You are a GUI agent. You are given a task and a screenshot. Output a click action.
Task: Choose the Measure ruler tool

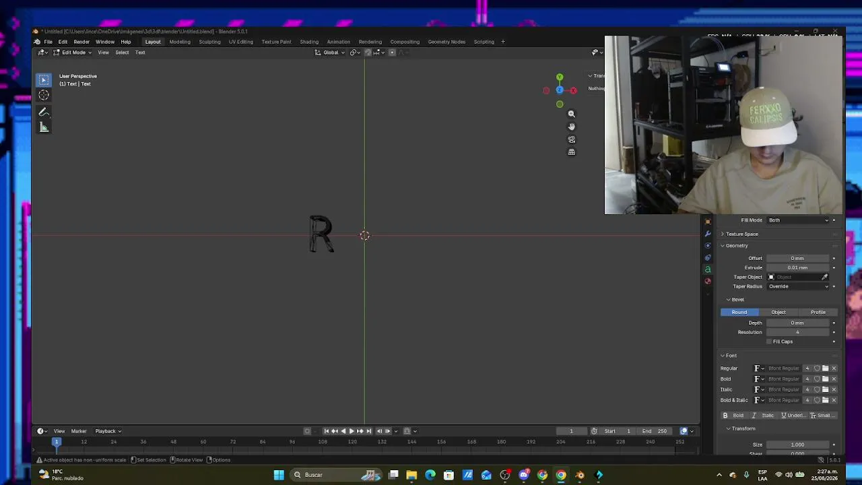click(44, 127)
